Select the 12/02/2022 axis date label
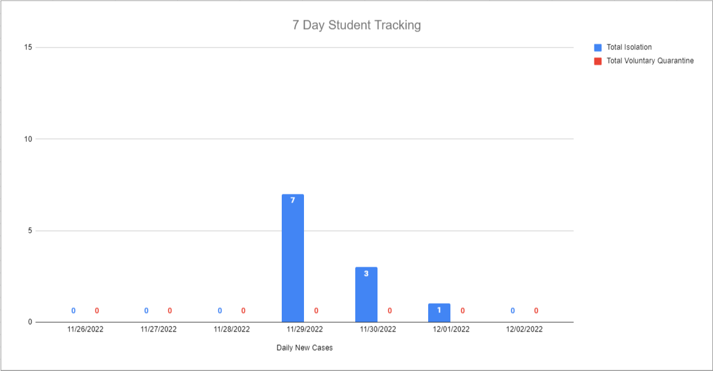713x371 pixels. click(x=525, y=329)
